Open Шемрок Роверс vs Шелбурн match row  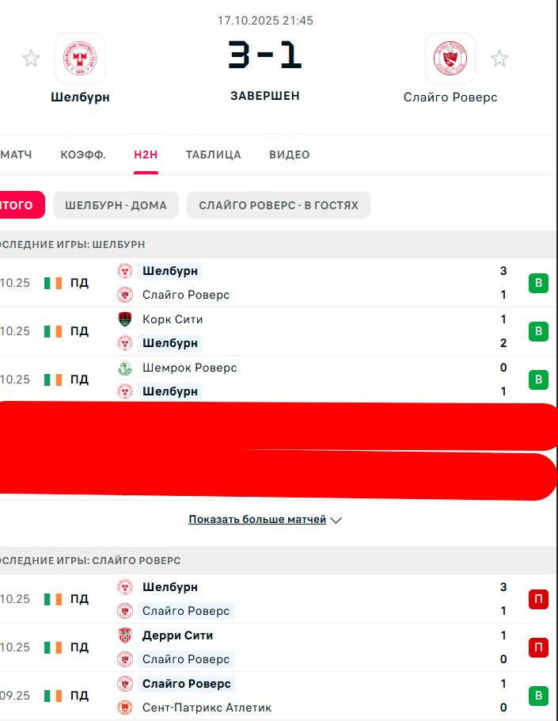(x=275, y=380)
